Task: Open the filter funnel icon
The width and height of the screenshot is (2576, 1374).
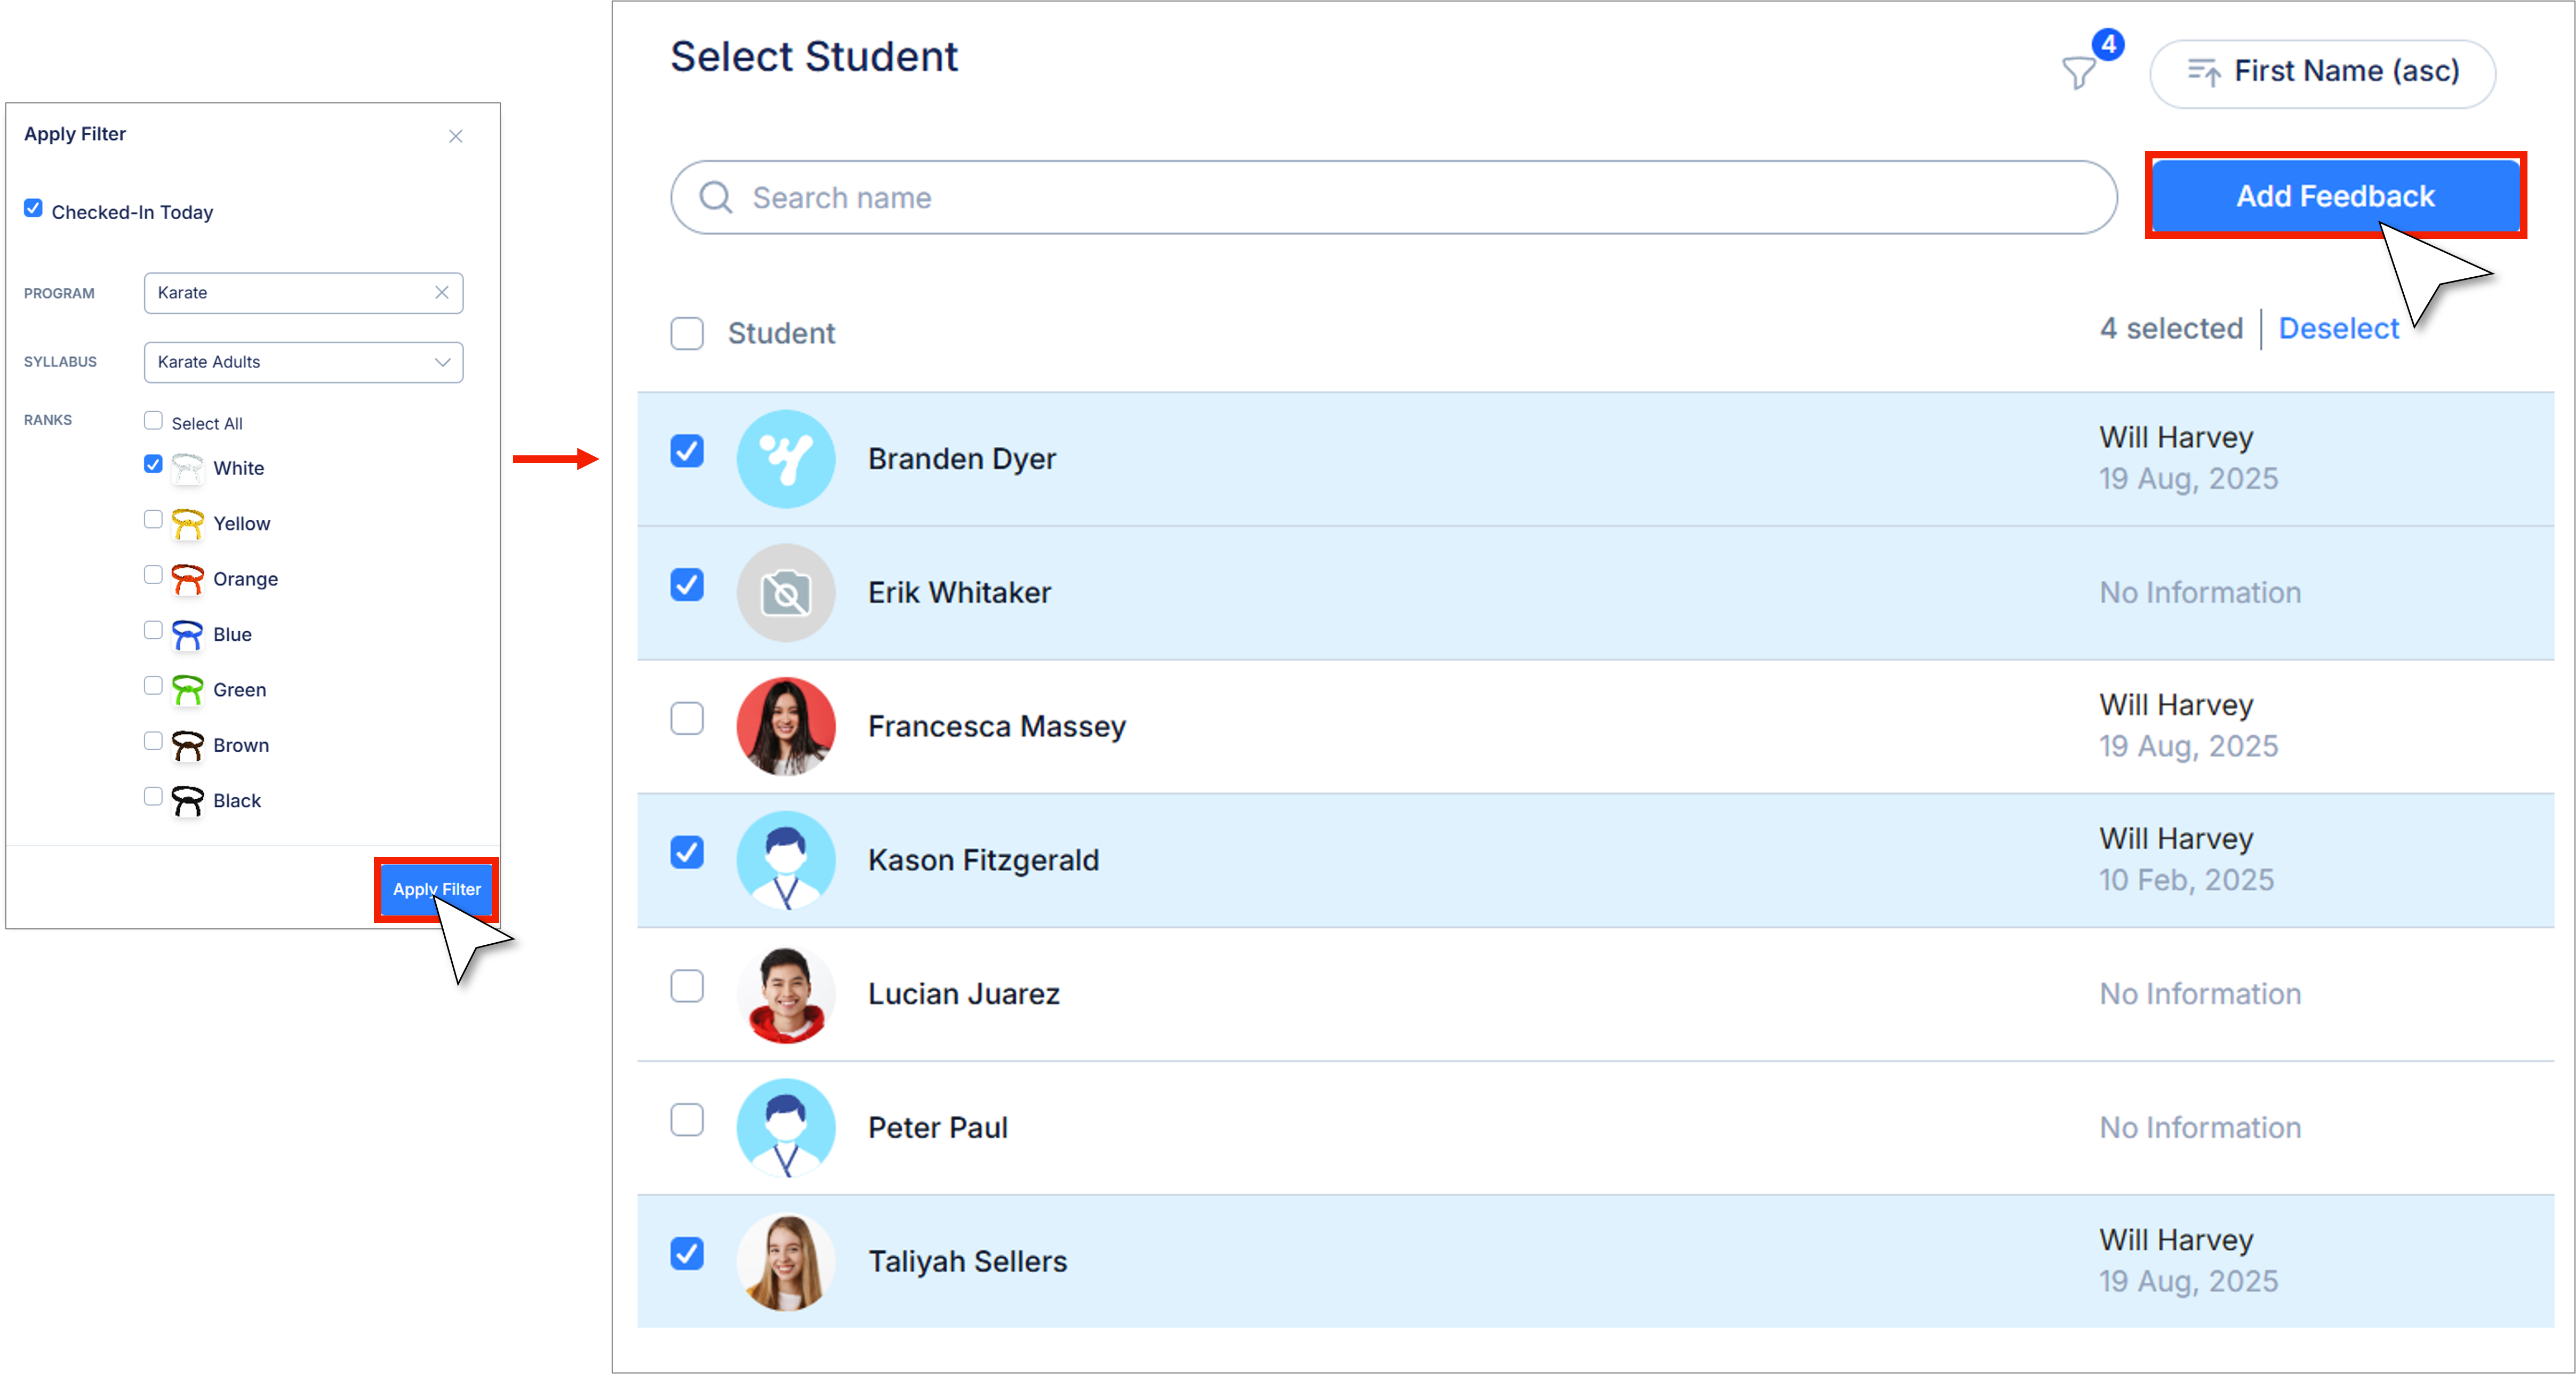Action: click(x=2080, y=73)
